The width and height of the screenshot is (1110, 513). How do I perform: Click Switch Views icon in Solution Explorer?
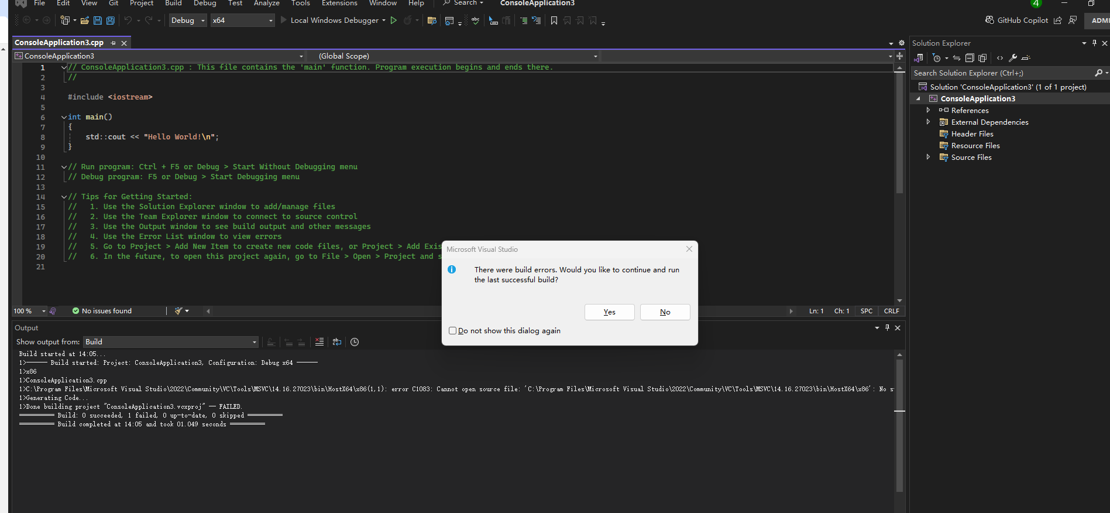click(919, 58)
